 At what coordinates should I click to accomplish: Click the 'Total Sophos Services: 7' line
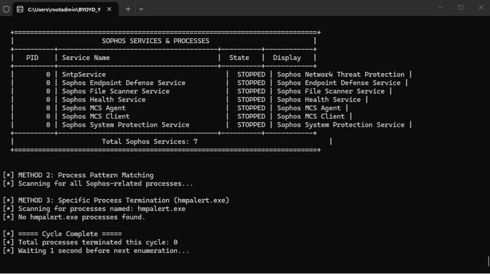(x=150, y=142)
